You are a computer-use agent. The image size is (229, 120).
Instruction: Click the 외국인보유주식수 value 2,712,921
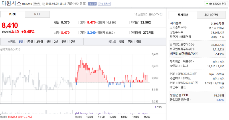(x=218, y=49)
